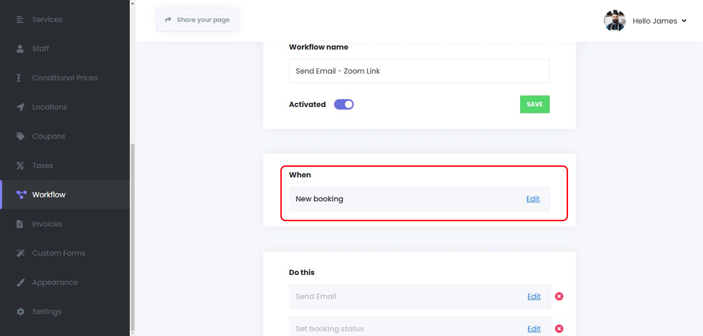Toggle the Activated switch off
The width and height of the screenshot is (703, 336).
coord(344,104)
